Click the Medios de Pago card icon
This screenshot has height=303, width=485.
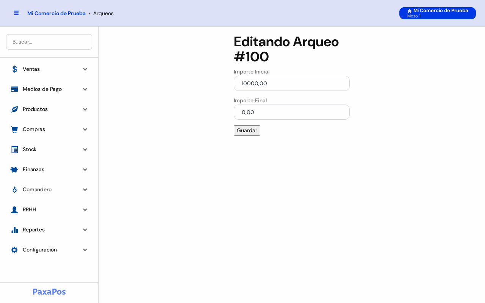coord(14,89)
